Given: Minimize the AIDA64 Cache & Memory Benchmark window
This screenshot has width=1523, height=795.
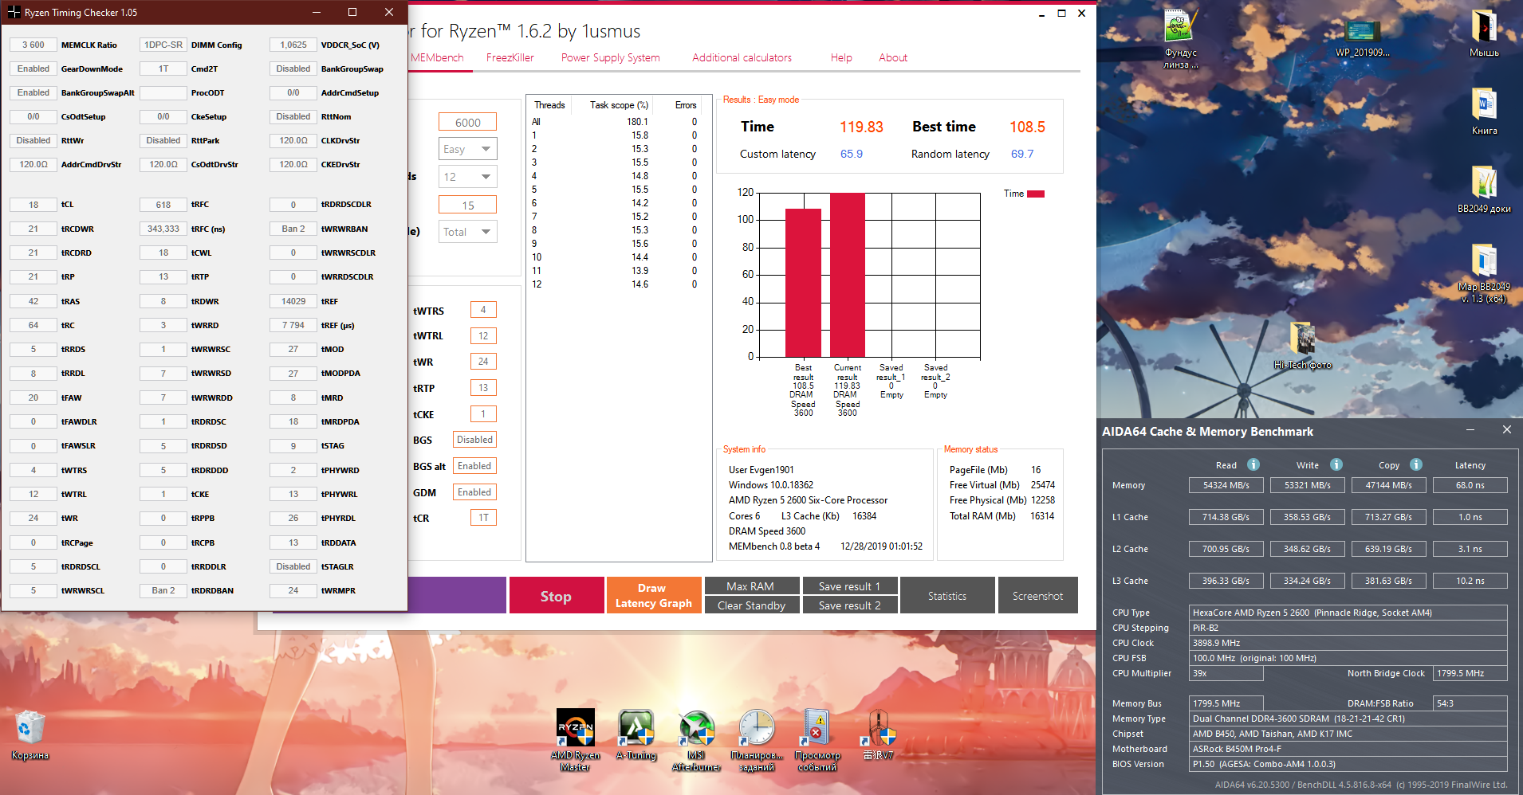Looking at the screenshot, I should (x=1470, y=430).
